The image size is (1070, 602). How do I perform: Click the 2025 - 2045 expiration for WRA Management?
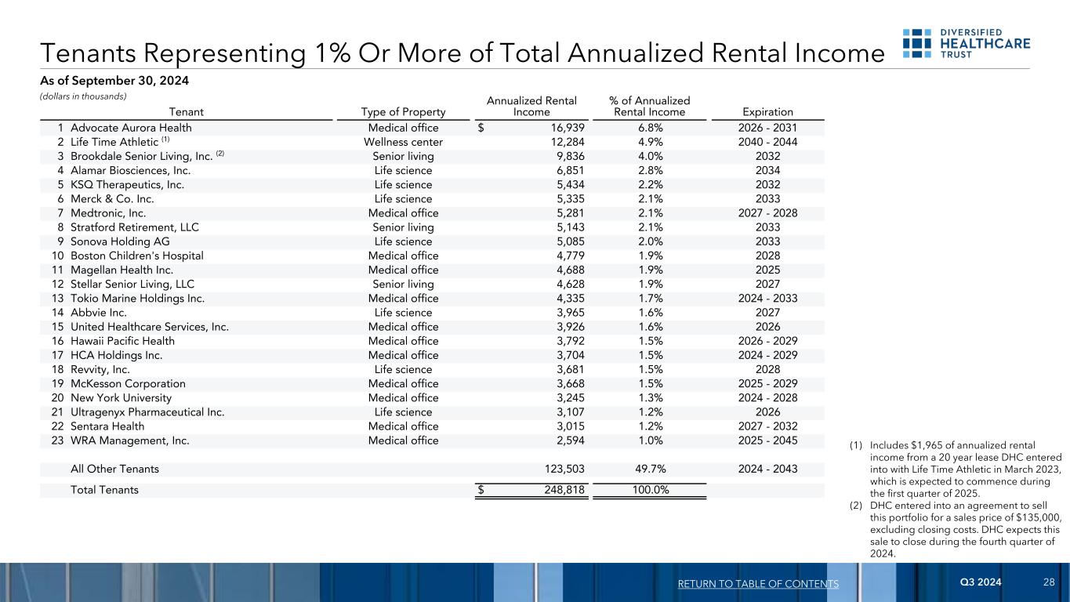767,440
